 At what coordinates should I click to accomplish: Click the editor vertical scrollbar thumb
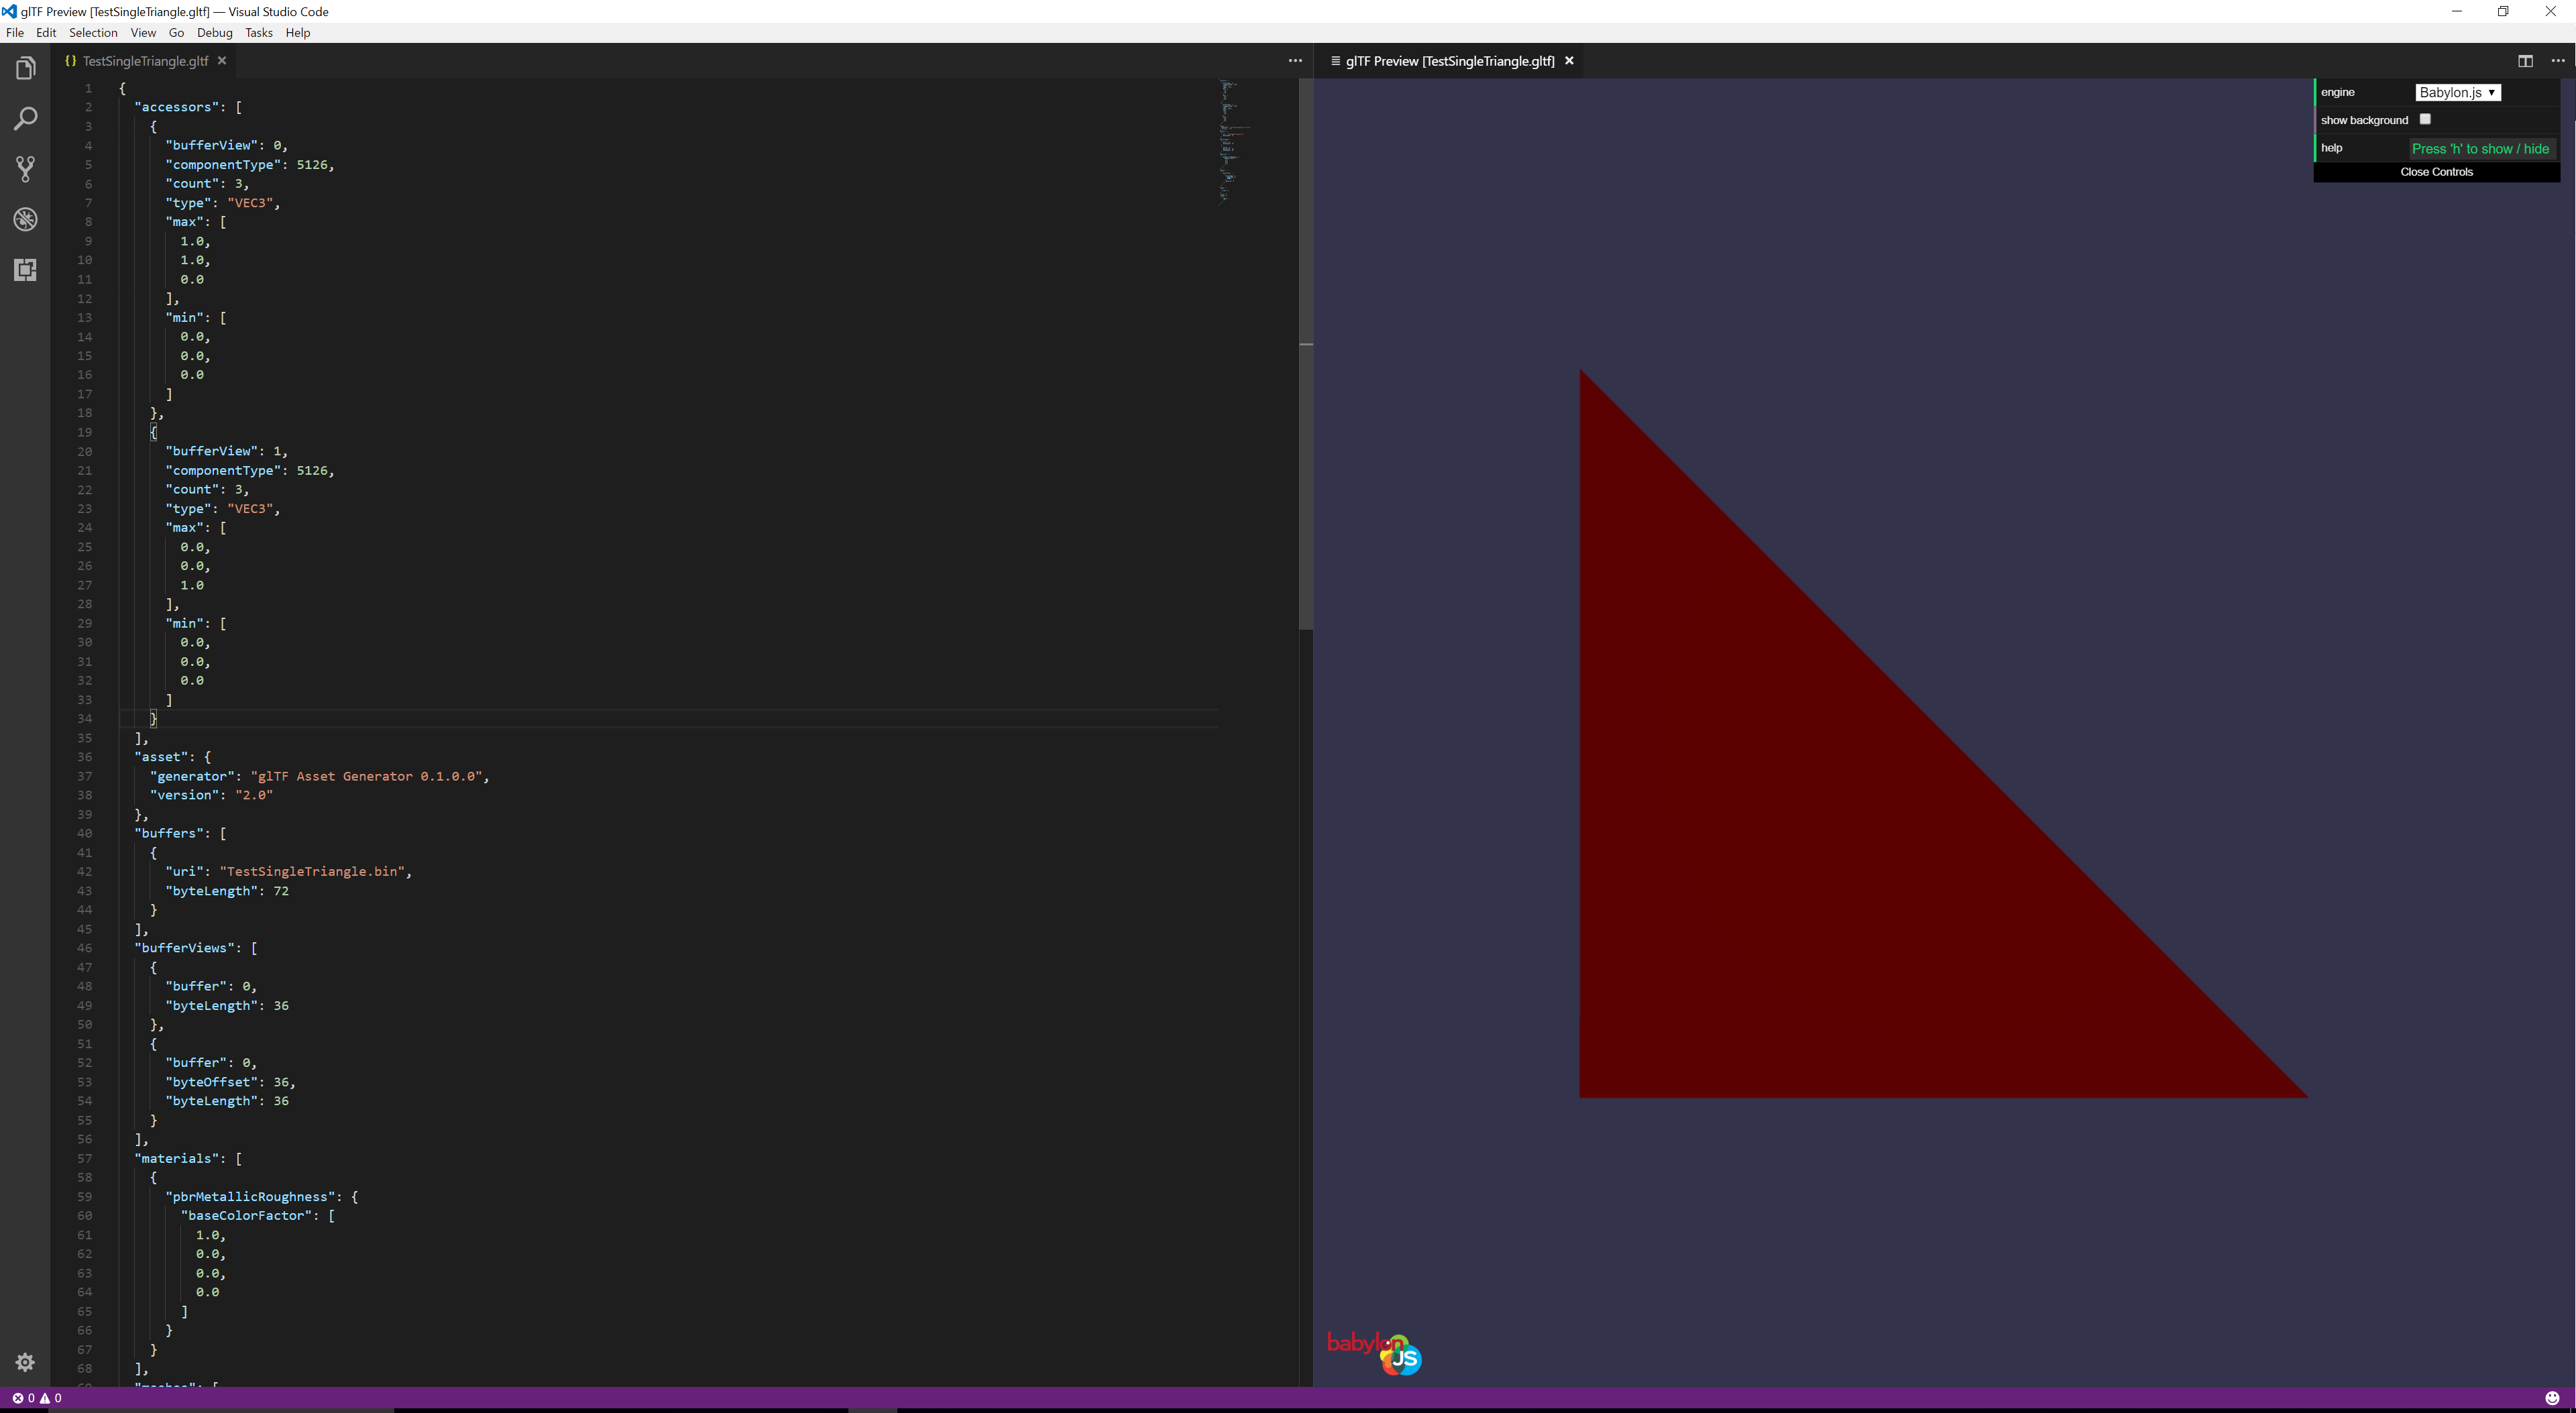click(x=1305, y=354)
